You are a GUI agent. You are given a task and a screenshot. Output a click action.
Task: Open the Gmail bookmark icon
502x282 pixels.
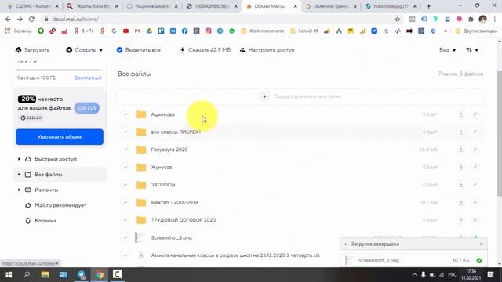tap(138, 31)
